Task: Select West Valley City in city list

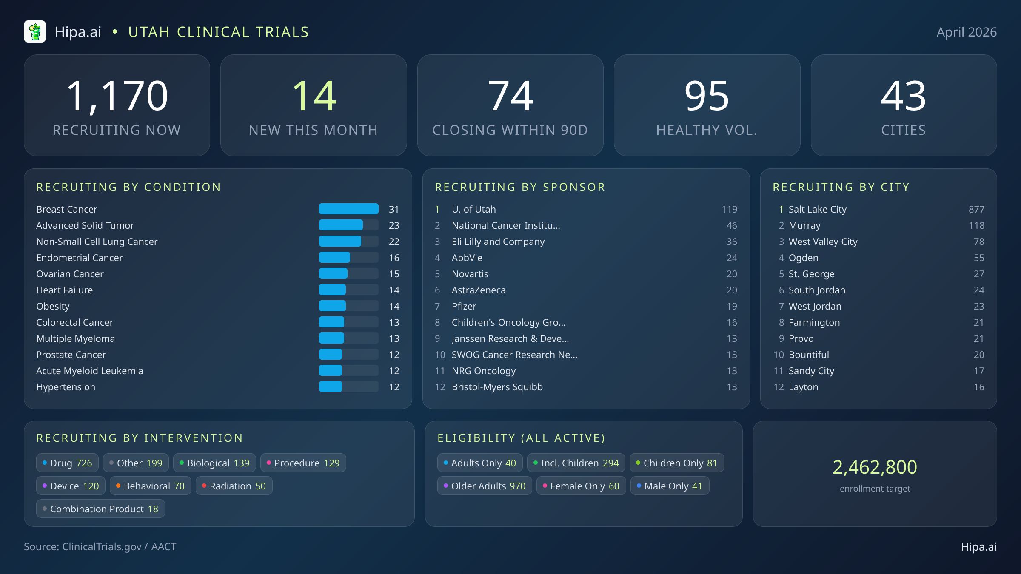Action: 878,242
